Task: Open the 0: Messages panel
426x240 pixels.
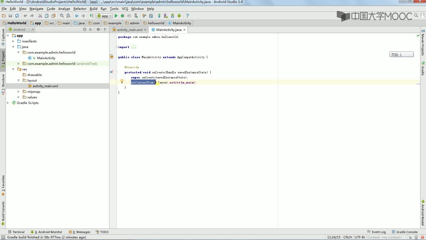Action: point(79,232)
